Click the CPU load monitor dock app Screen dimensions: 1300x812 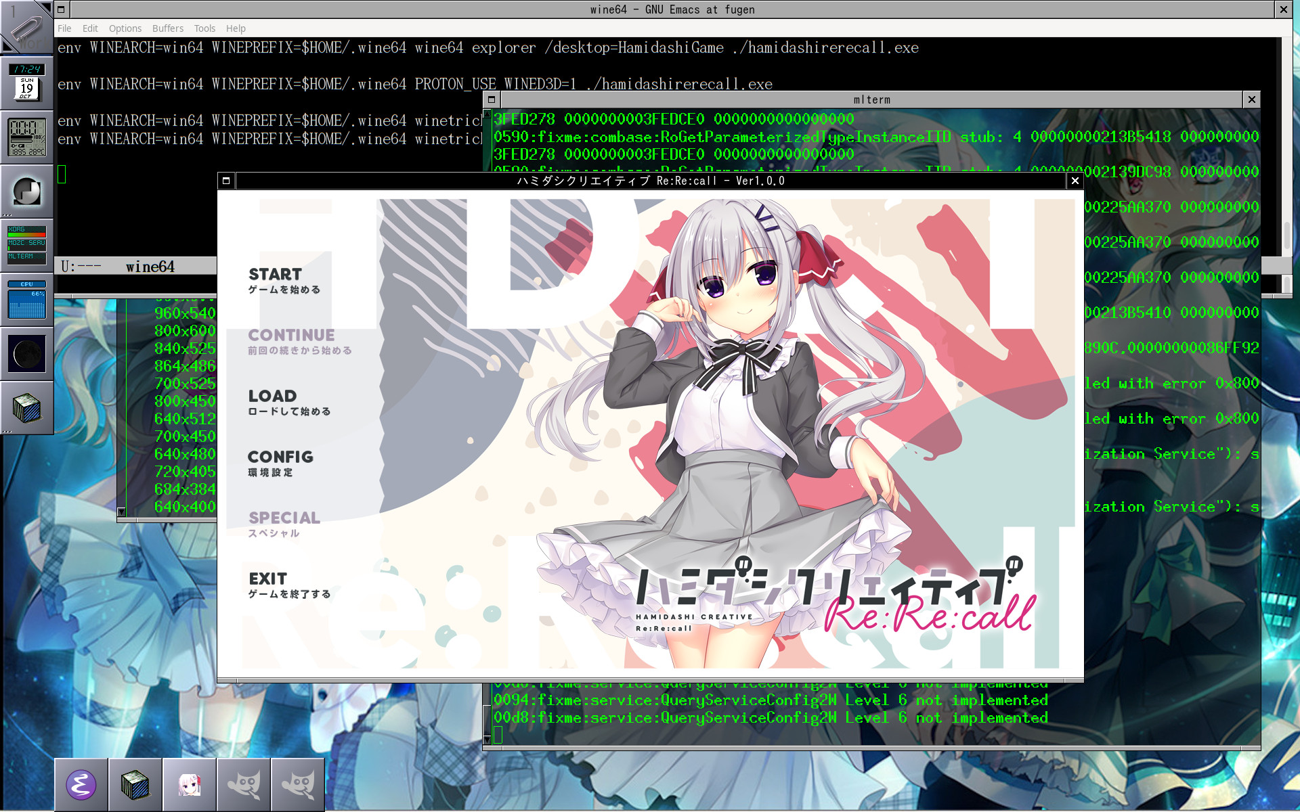[x=27, y=300]
